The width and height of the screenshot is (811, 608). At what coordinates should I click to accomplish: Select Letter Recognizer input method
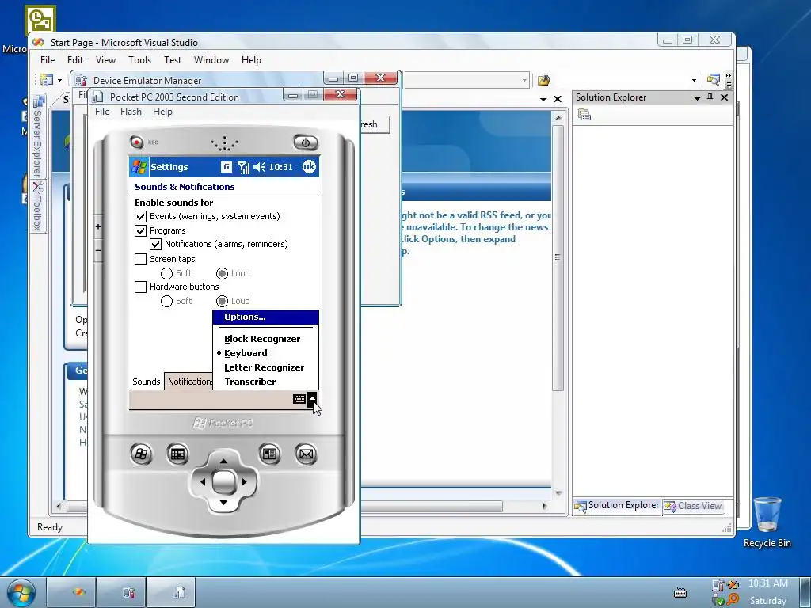coord(266,367)
